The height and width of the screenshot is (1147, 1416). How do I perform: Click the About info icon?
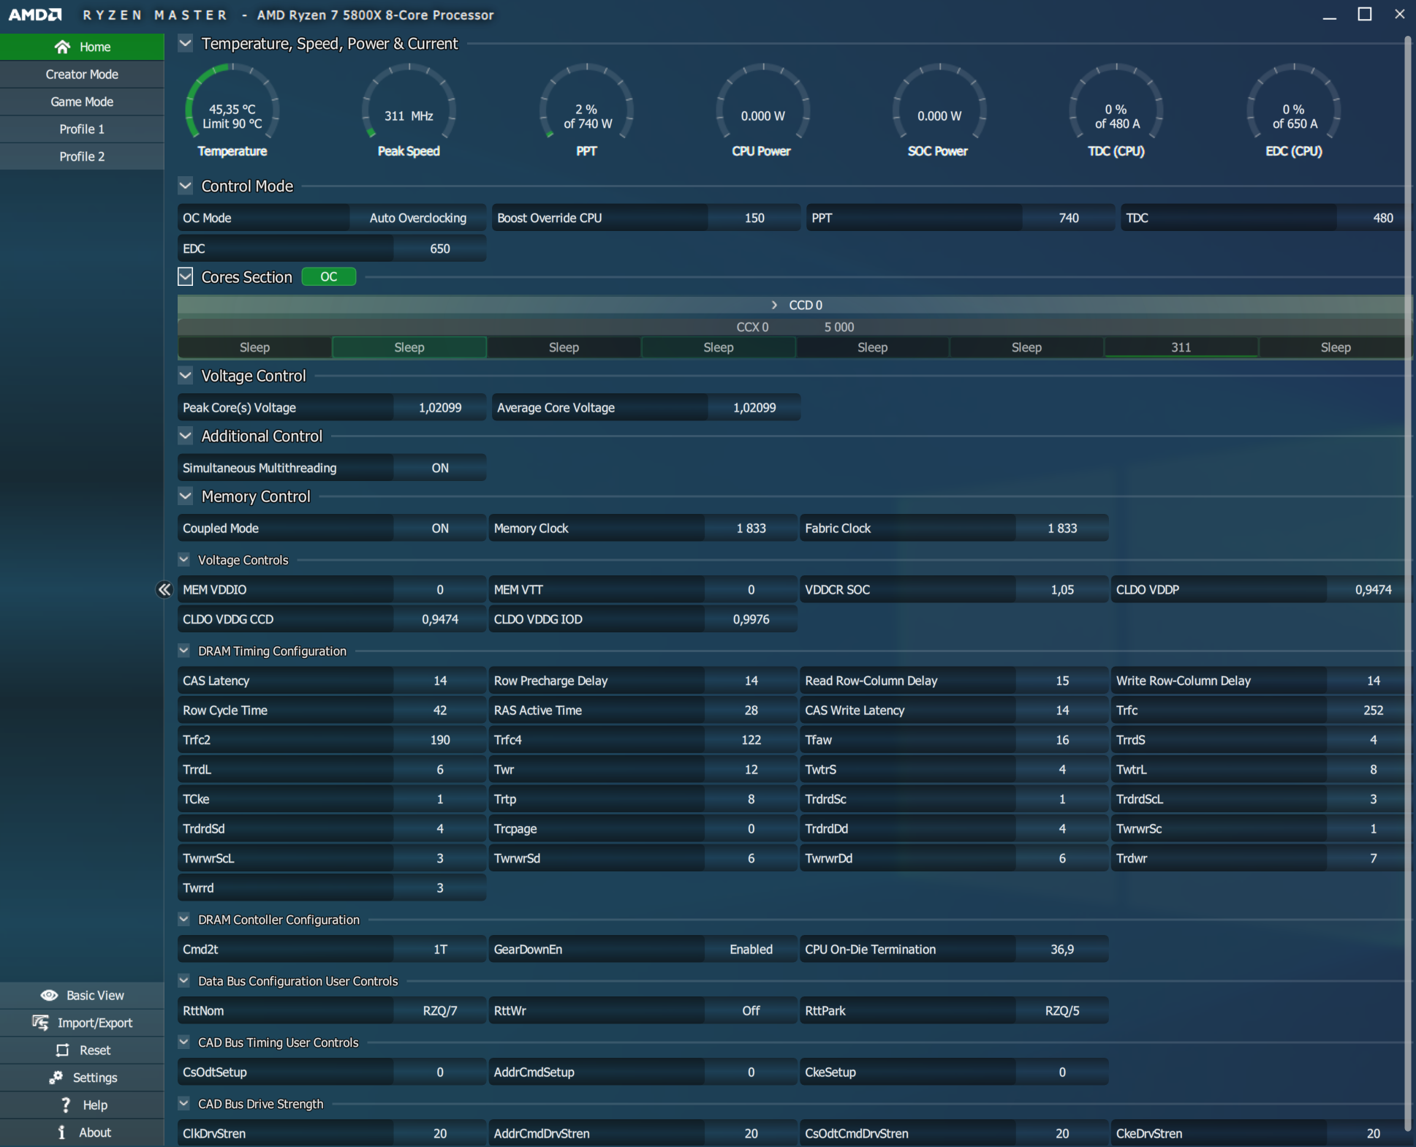pos(62,1132)
